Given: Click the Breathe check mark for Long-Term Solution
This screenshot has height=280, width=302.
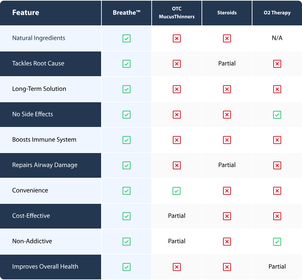Looking at the screenshot, I should (x=127, y=89).
